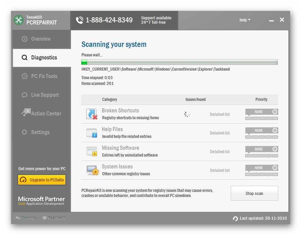Open Detailed list for System Issues
The width and height of the screenshot is (301, 235).
tap(220, 170)
